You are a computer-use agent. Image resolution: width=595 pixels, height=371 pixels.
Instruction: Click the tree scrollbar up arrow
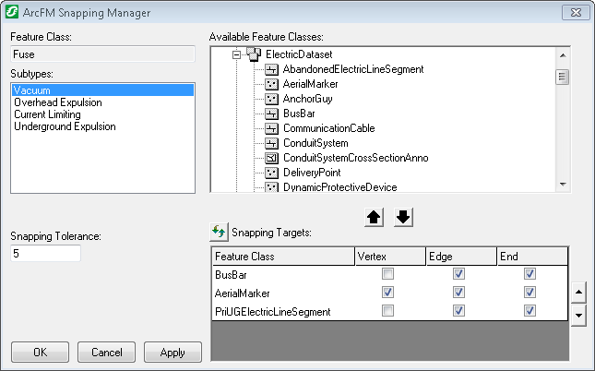pyautogui.click(x=563, y=55)
